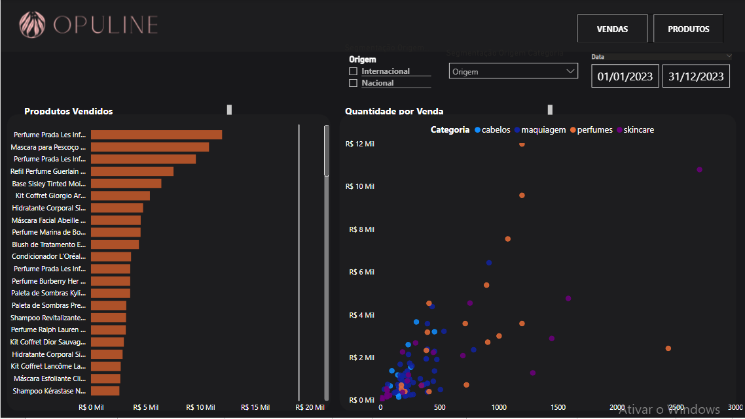The image size is (745, 419).
Task: Click the Paleta de Sombras Kyli... label
Action: tap(48, 293)
